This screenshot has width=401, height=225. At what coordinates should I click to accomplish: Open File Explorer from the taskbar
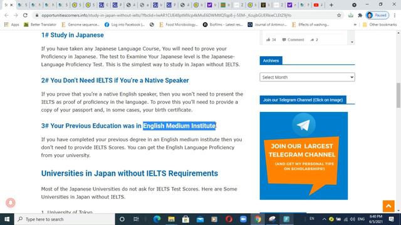[171, 219]
